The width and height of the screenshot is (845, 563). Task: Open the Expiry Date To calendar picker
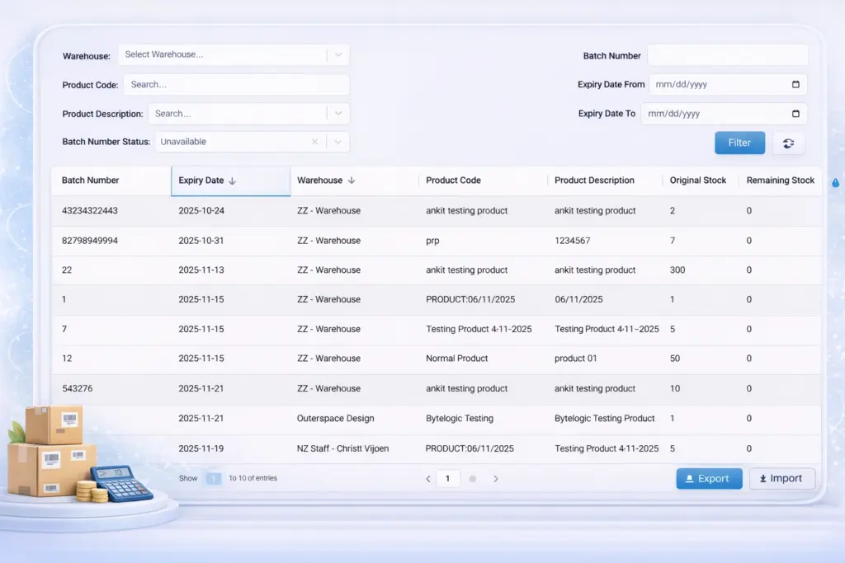pos(795,113)
